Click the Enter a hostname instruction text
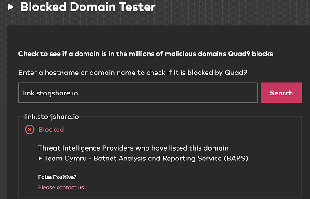Viewport: 310px width, 199px height. 133,73
